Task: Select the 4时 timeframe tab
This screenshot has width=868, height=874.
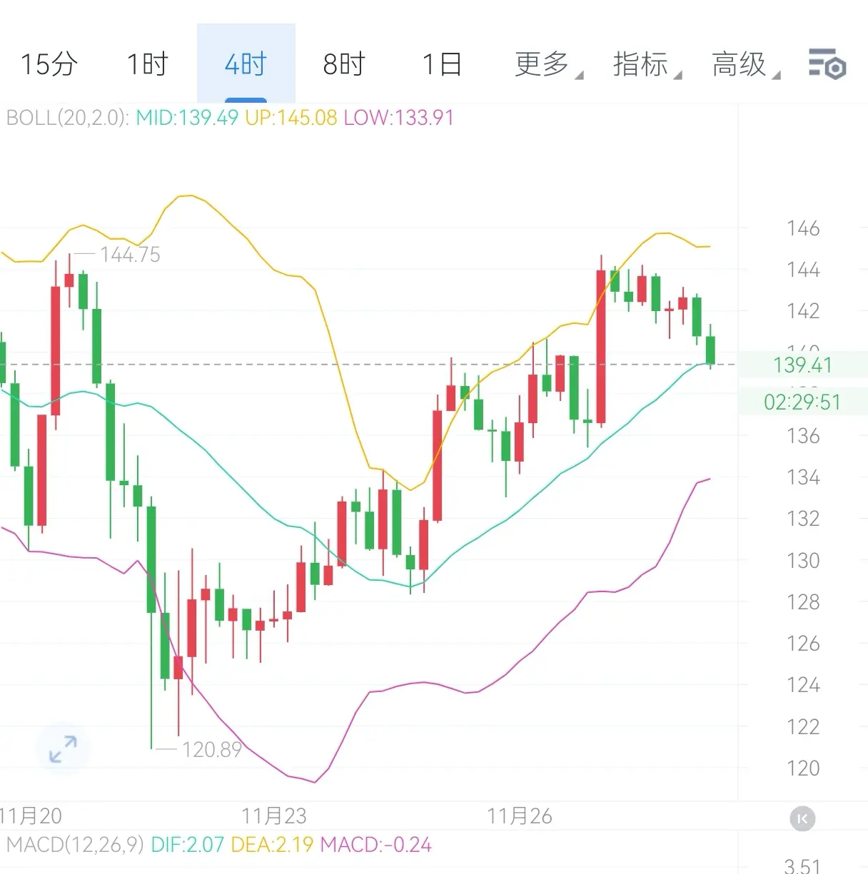Action: (x=246, y=64)
